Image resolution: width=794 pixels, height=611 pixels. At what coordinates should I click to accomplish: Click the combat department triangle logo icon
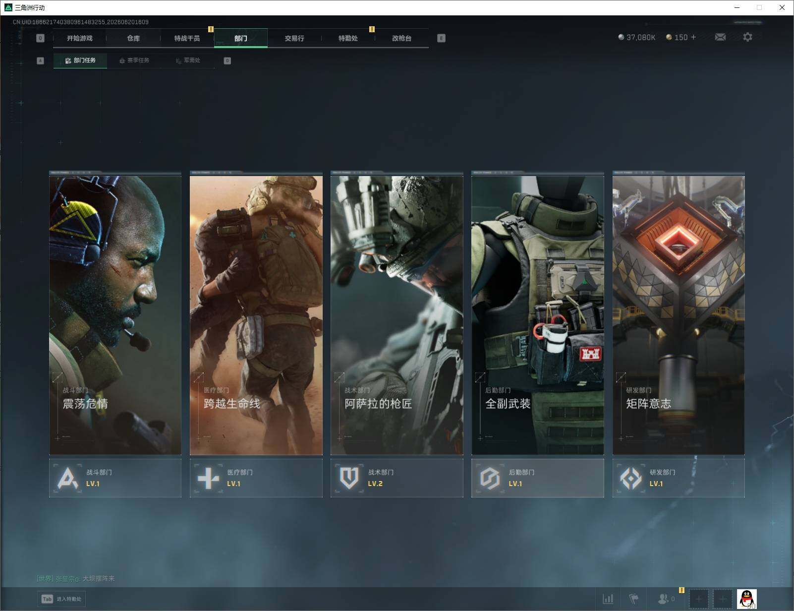[x=68, y=479]
